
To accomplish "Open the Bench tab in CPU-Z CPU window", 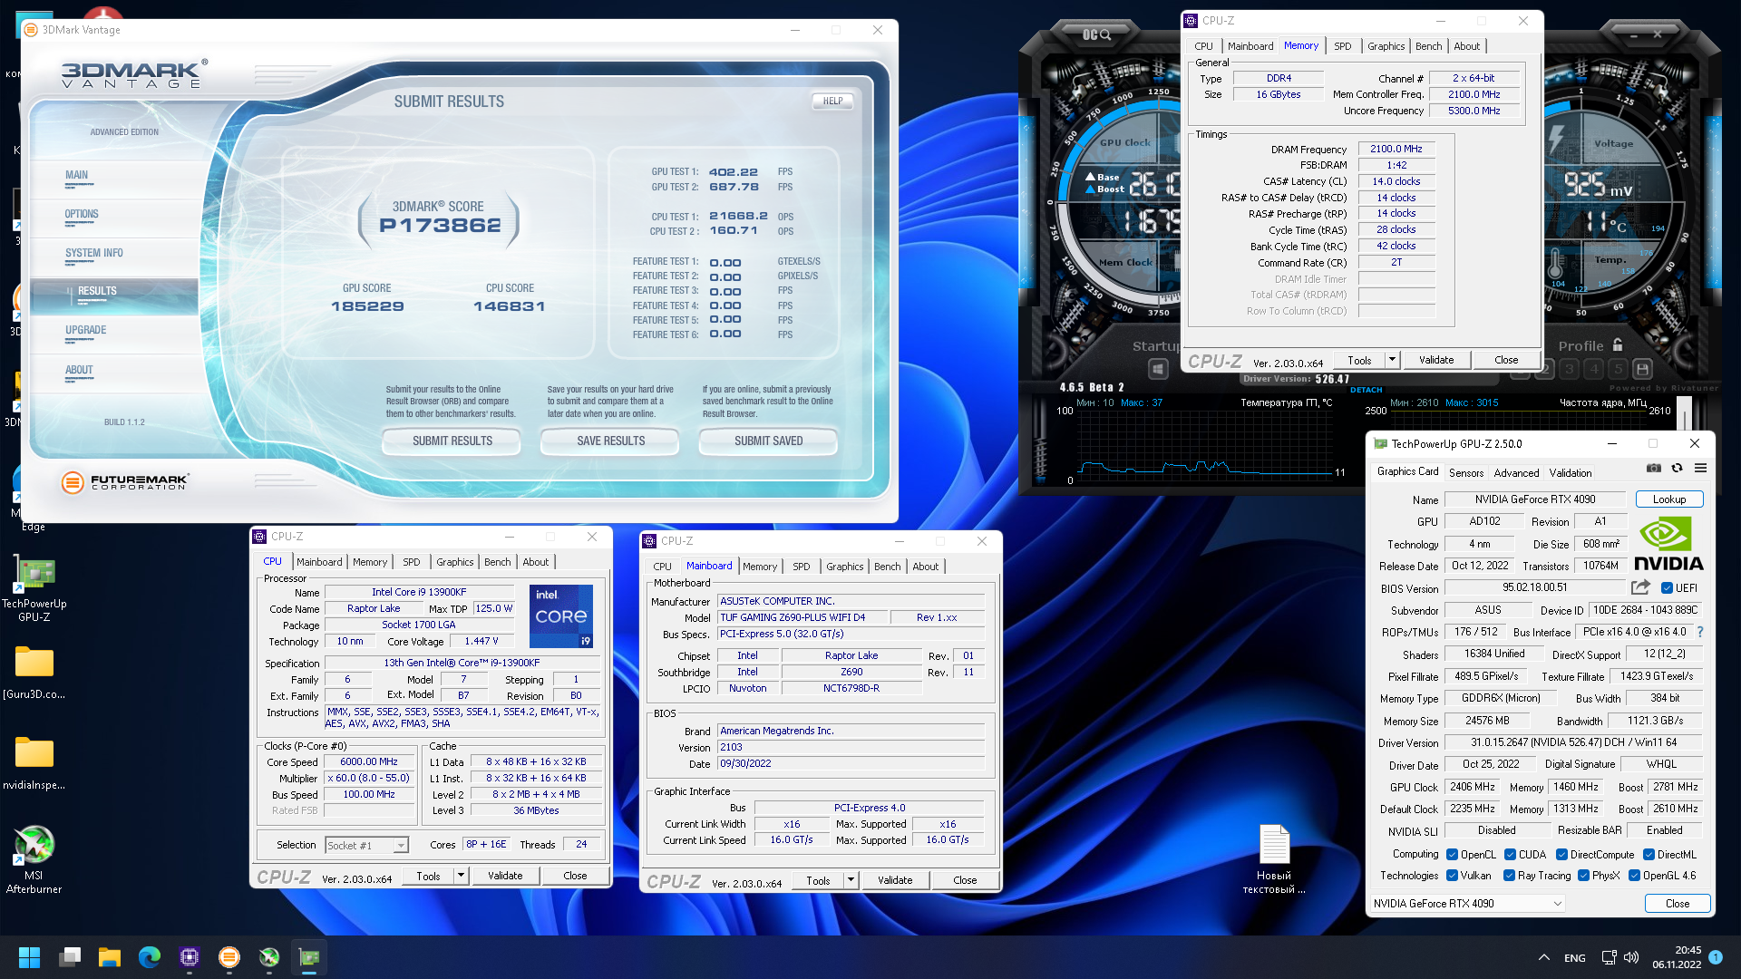I will [497, 562].
